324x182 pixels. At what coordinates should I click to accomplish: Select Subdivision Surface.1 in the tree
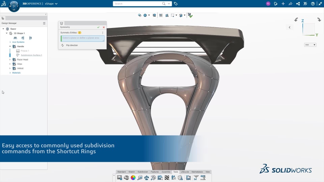click(31, 55)
